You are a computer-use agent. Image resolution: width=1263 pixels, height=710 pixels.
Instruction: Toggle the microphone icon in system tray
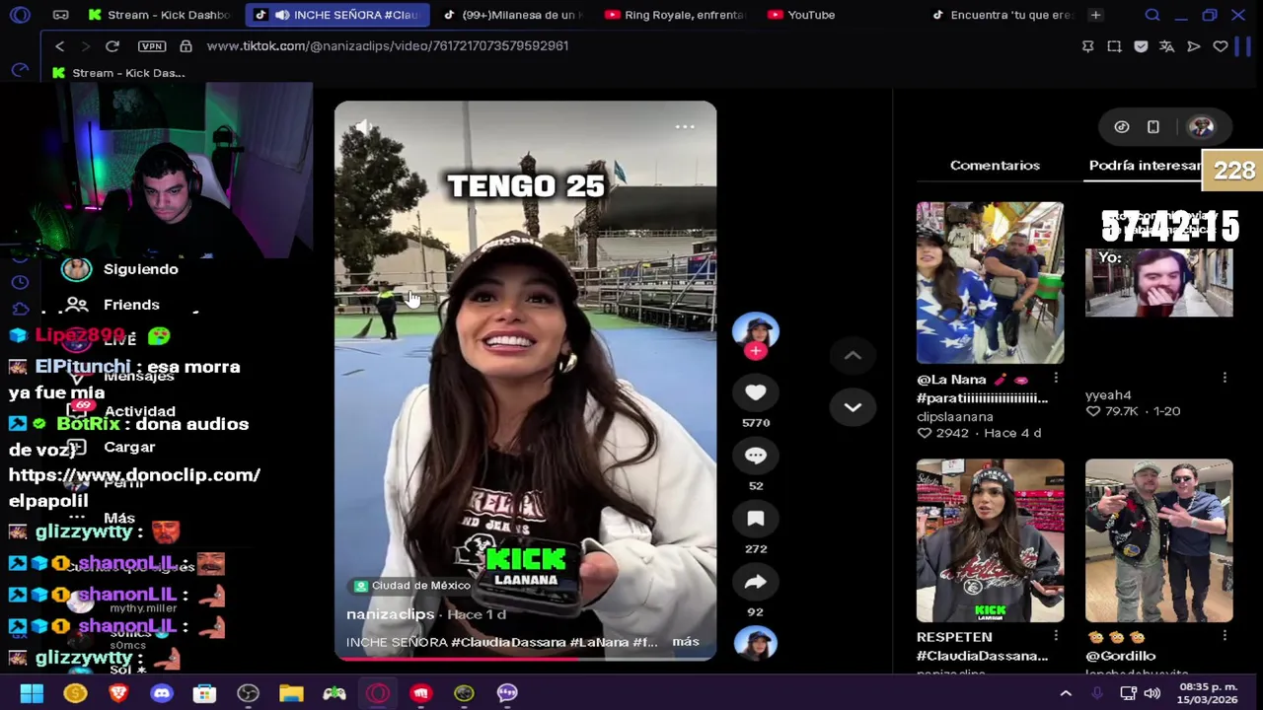click(x=1097, y=693)
